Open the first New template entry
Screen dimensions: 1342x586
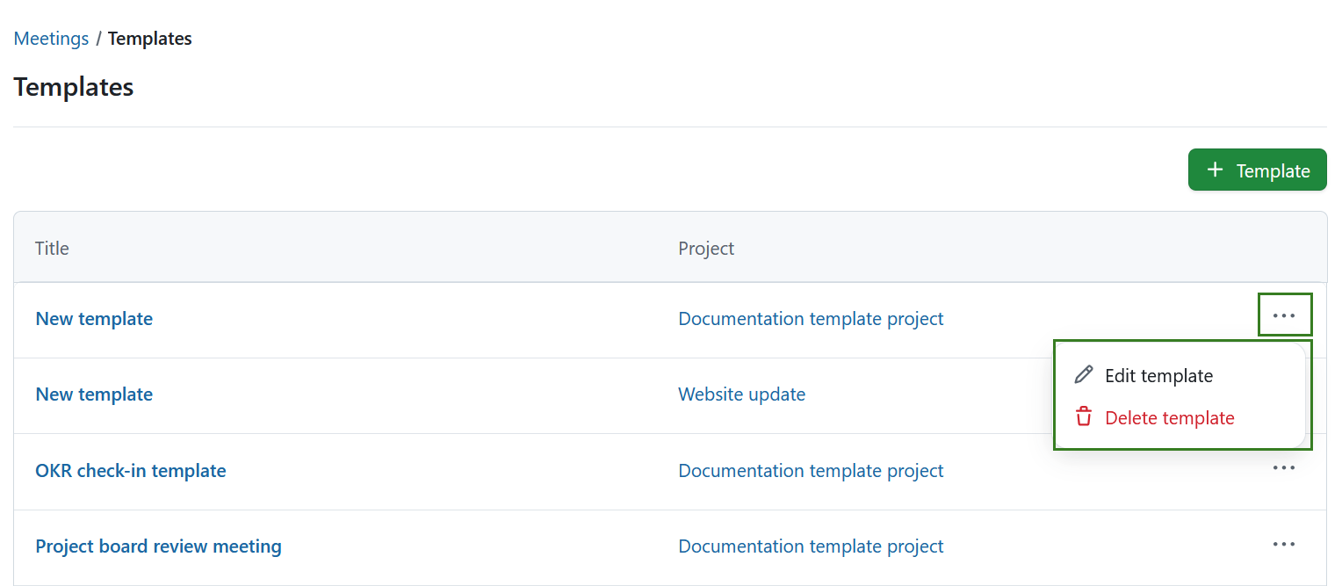[x=94, y=318]
